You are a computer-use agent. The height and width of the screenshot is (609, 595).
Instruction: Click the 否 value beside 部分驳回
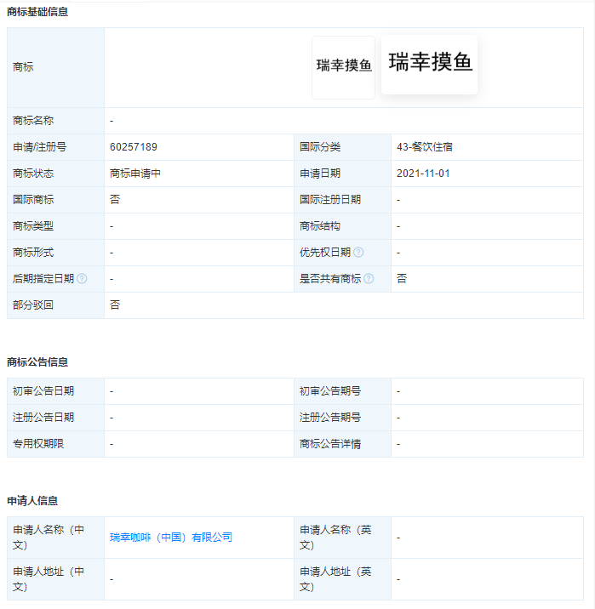(115, 305)
